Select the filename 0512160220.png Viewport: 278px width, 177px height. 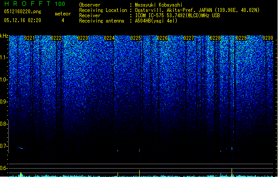point(23,12)
